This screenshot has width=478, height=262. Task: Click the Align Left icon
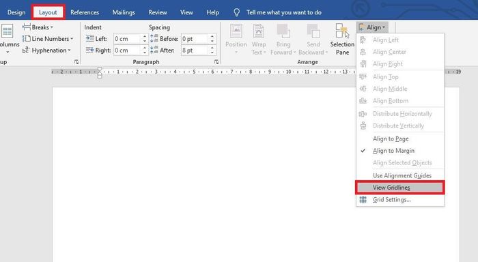pos(363,40)
